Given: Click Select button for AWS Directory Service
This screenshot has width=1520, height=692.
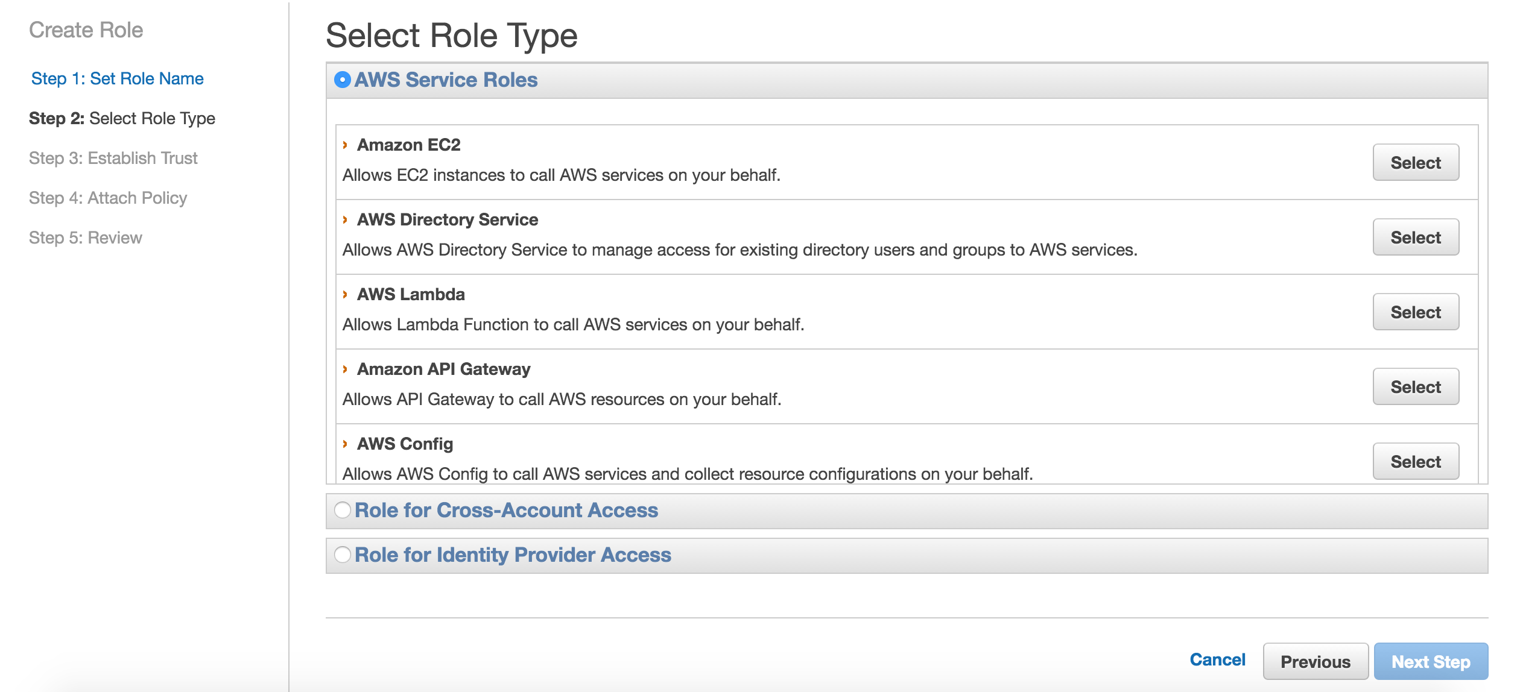Looking at the screenshot, I should coord(1415,237).
